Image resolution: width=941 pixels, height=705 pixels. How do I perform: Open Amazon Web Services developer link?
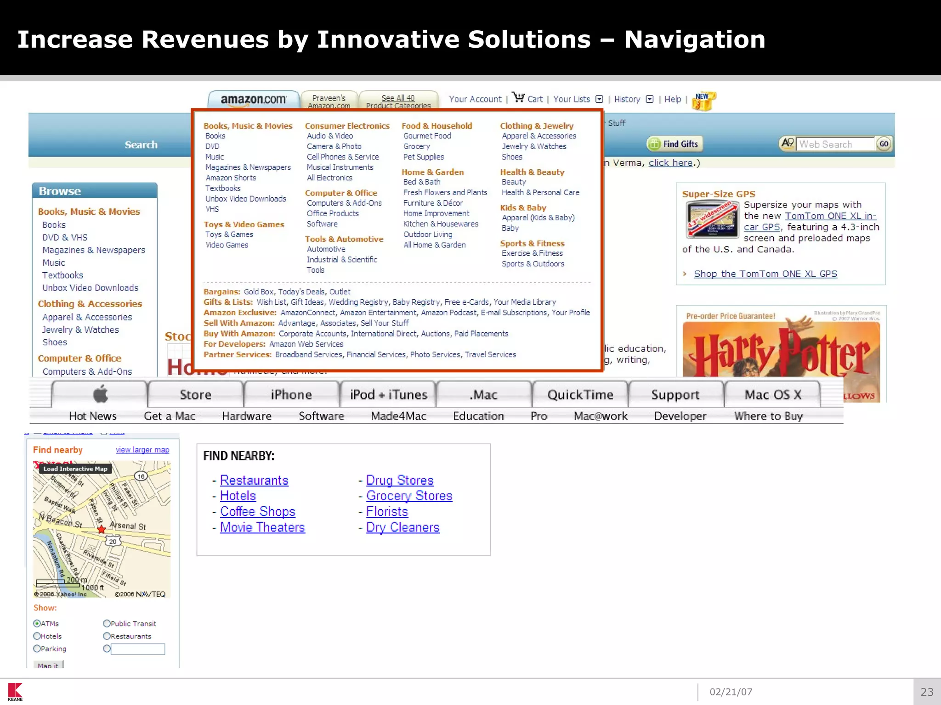point(306,344)
